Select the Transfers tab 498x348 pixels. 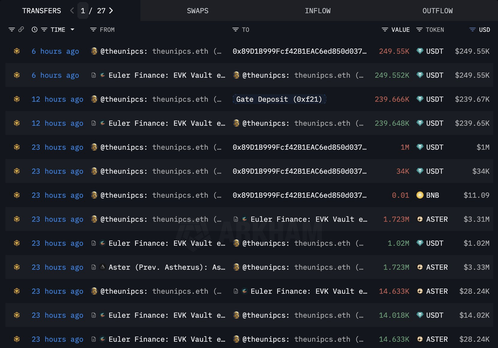click(41, 11)
